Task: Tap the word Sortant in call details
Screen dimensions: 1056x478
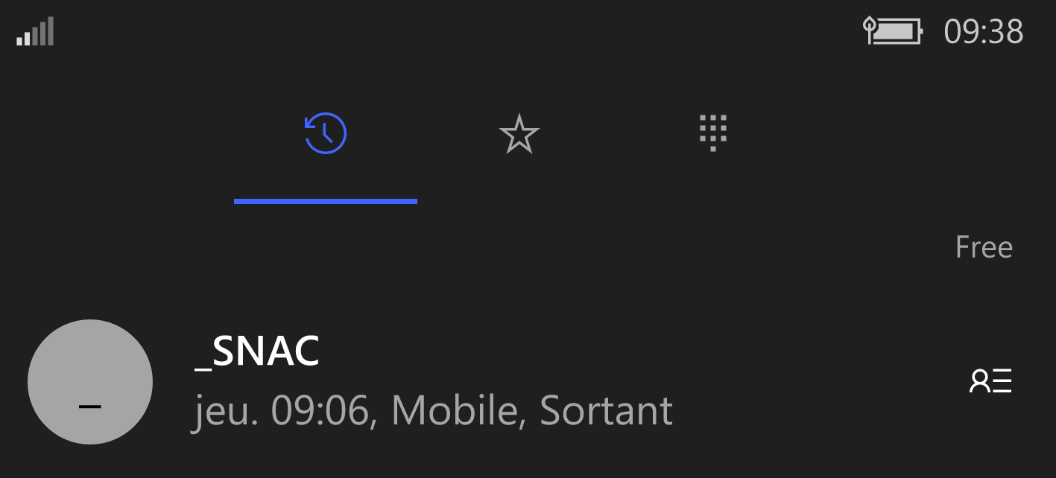Action: (606, 410)
